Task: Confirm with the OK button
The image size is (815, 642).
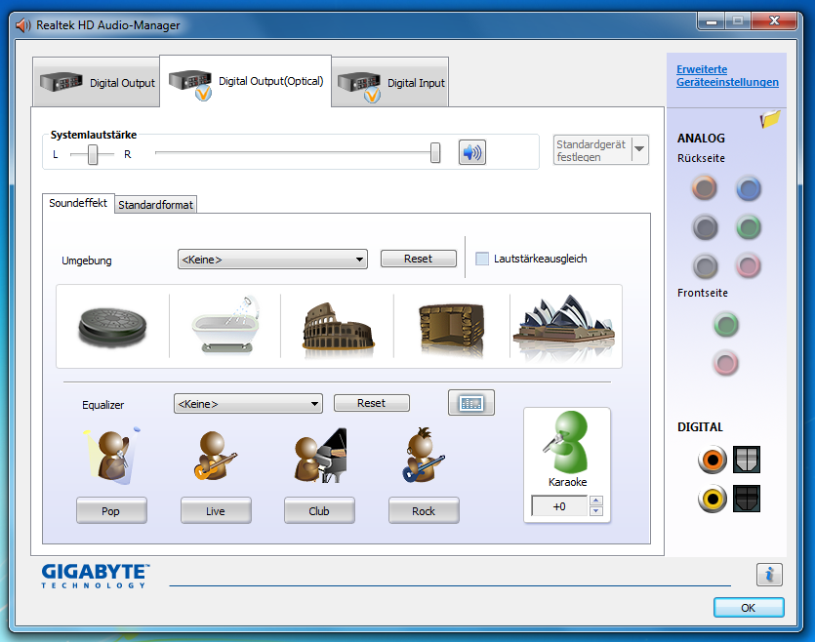Action: pyautogui.click(x=749, y=608)
